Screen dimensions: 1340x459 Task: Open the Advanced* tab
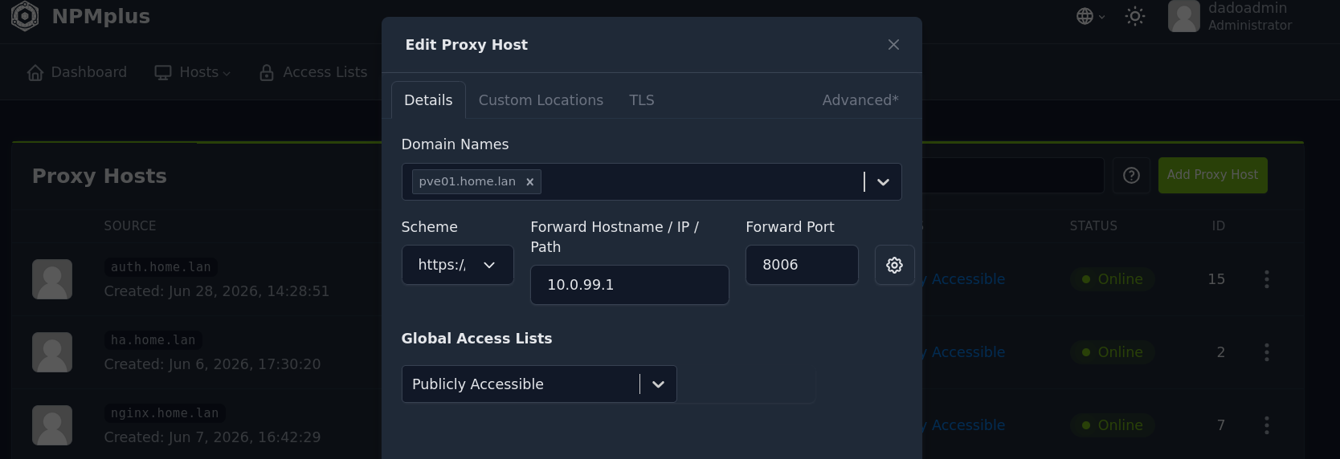coord(860,100)
